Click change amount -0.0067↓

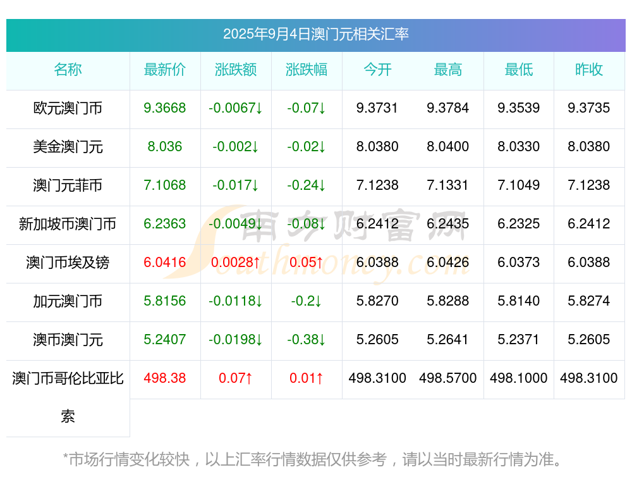coord(235,108)
